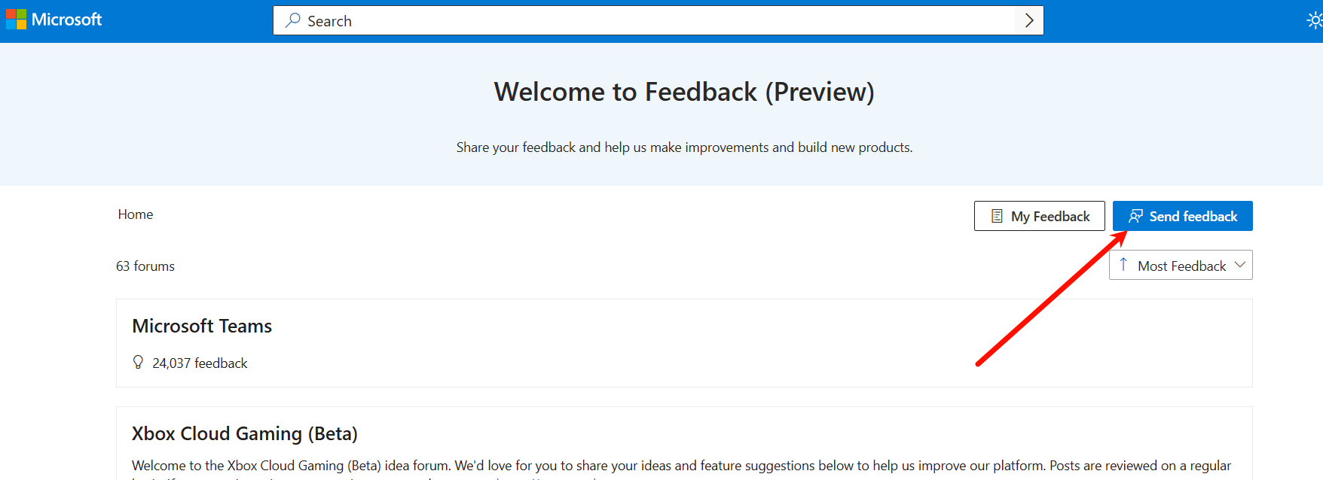1323x480 pixels.
Task: Open the Xbox Cloud Gaming (Beta) forum
Action: coord(245,433)
